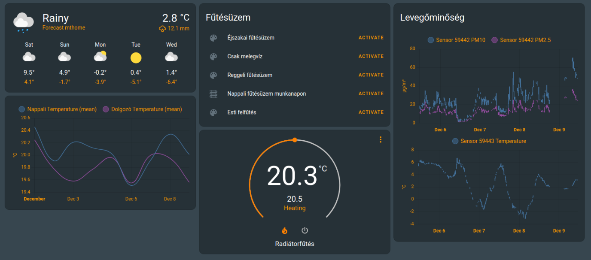The width and height of the screenshot is (591, 260).
Task: Click the Forecast mthome subtitle
Action: pos(64,28)
